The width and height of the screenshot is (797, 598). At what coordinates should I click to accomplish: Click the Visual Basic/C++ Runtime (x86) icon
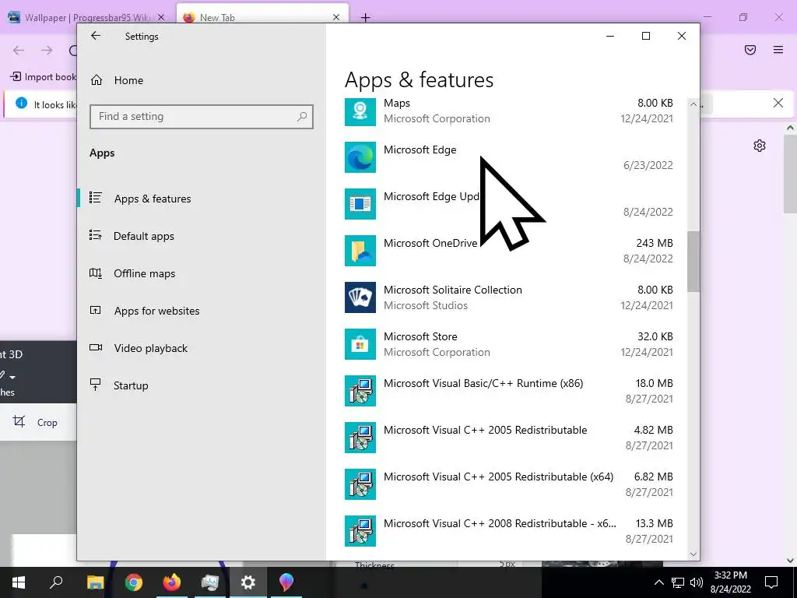360,391
